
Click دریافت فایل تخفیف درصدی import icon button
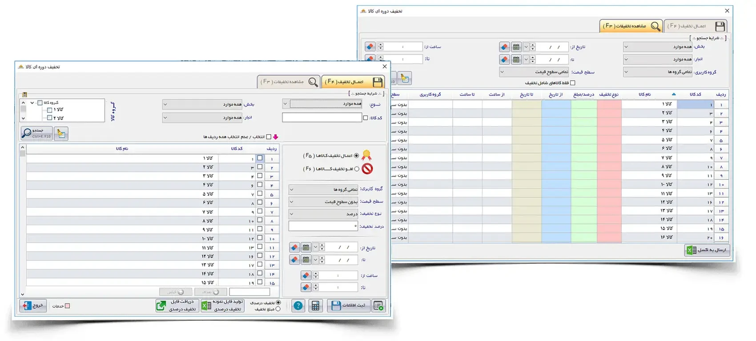coord(177,305)
